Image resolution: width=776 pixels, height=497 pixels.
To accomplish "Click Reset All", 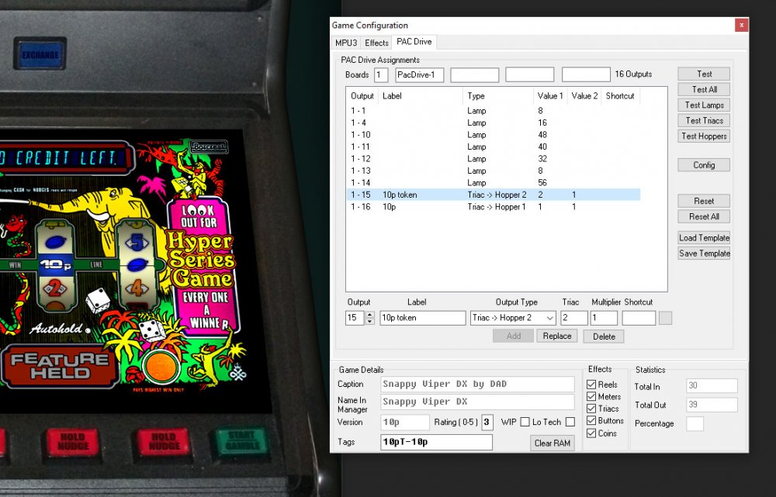I will click(x=704, y=216).
